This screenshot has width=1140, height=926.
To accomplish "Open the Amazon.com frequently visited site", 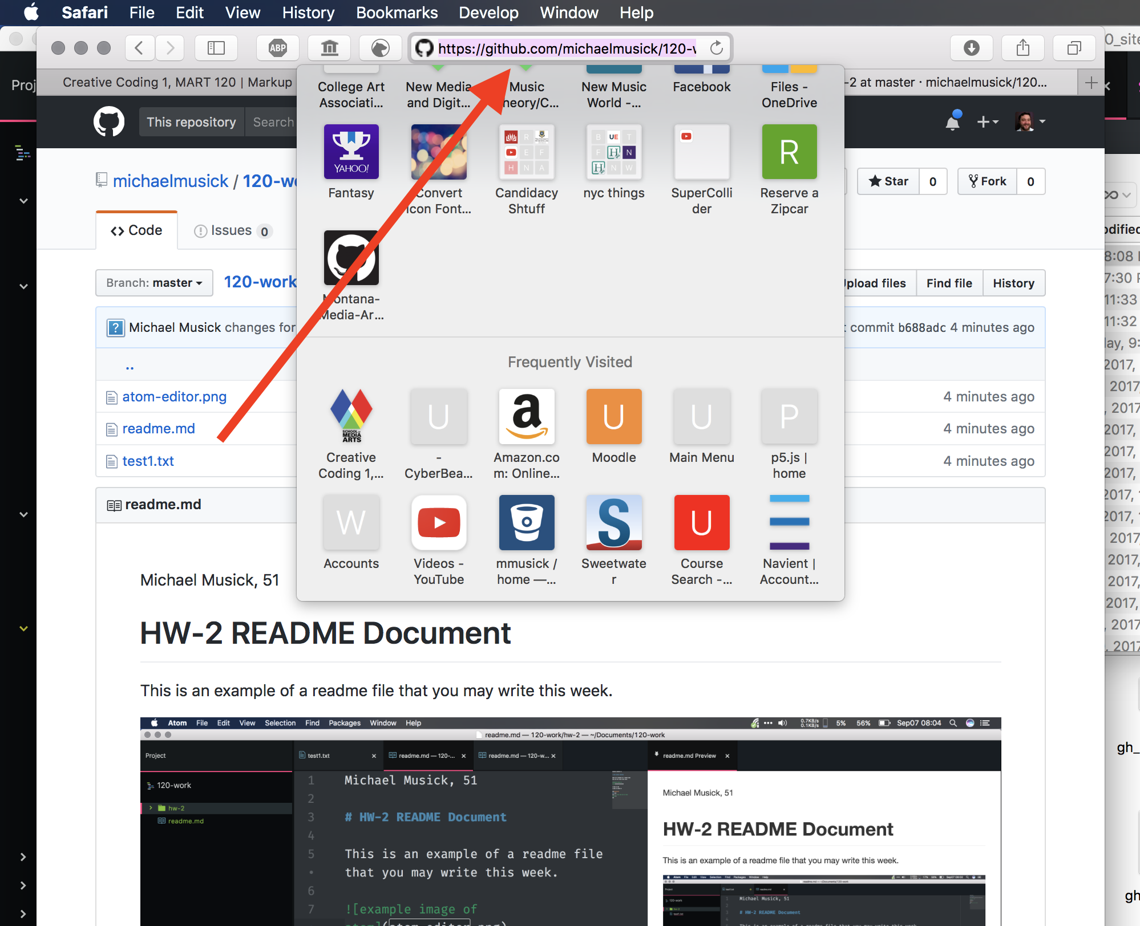I will point(526,434).
